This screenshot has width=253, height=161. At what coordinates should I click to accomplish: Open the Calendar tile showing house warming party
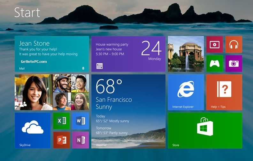(x=128, y=54)
